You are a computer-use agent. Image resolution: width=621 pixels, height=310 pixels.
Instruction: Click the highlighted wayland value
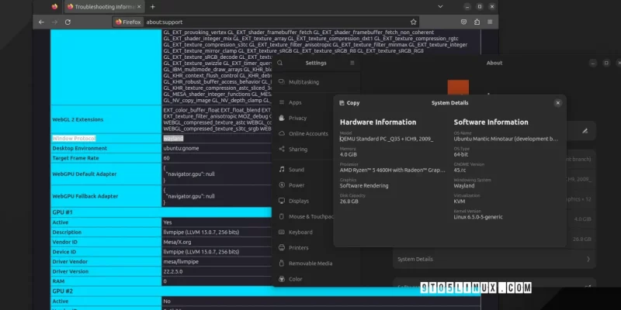(x=173, y=139)
